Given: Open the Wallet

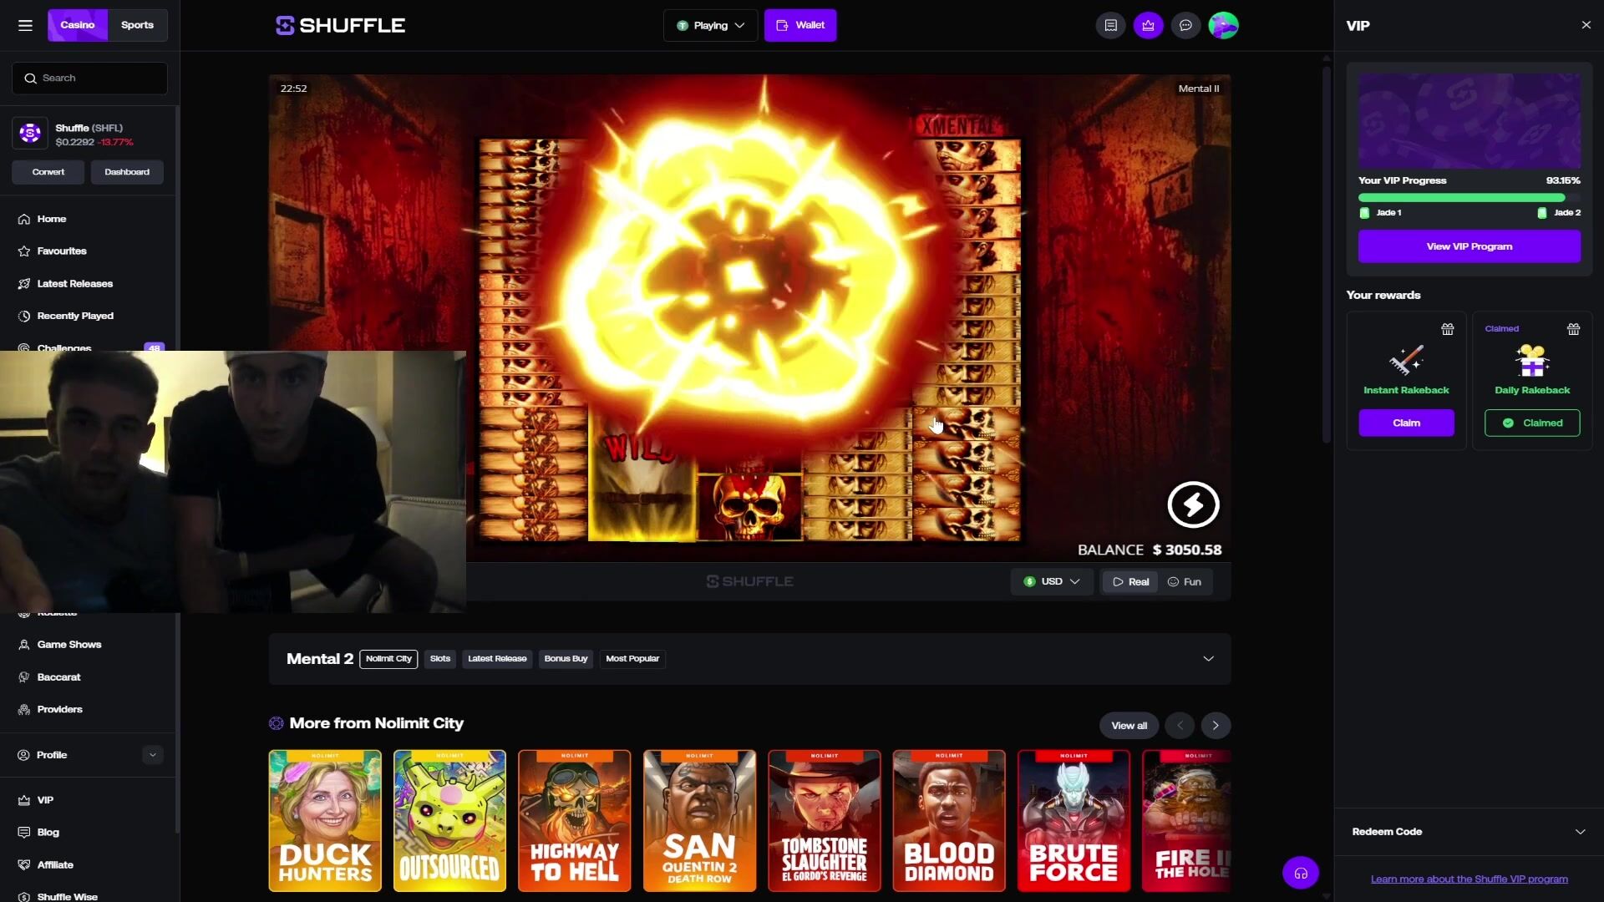Looking at the screenshot, I should click(x=800, y=25).
